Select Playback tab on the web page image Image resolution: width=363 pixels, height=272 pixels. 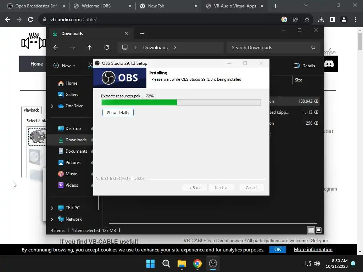(31, 110)
